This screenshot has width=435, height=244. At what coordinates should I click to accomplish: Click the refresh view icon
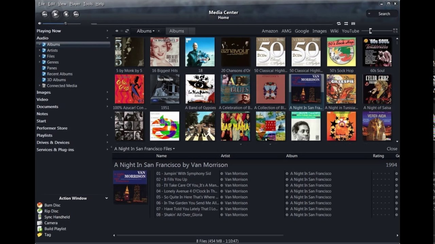point(127,31)
